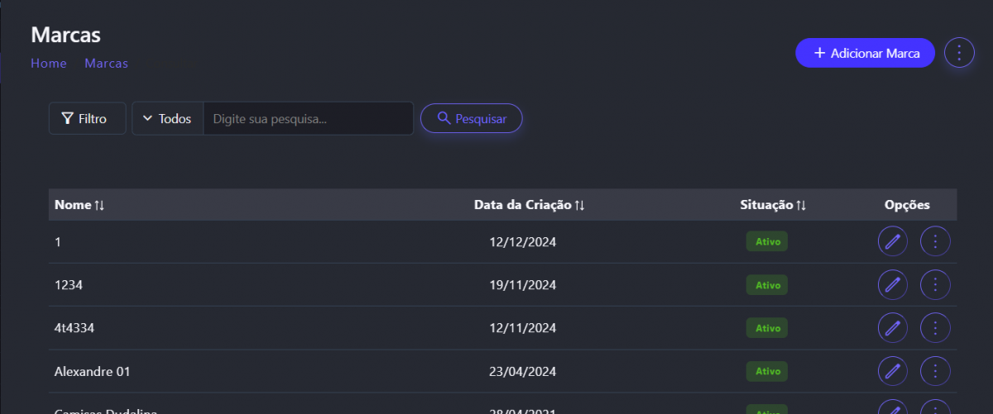The width and height of the screenshot is (993, 414).
Task: Click the Marcas breadcrumb link
Action: pos(106,63)
